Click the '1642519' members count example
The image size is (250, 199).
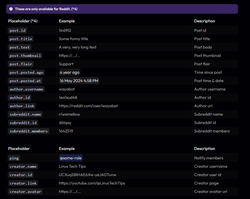tap(66, 131)
